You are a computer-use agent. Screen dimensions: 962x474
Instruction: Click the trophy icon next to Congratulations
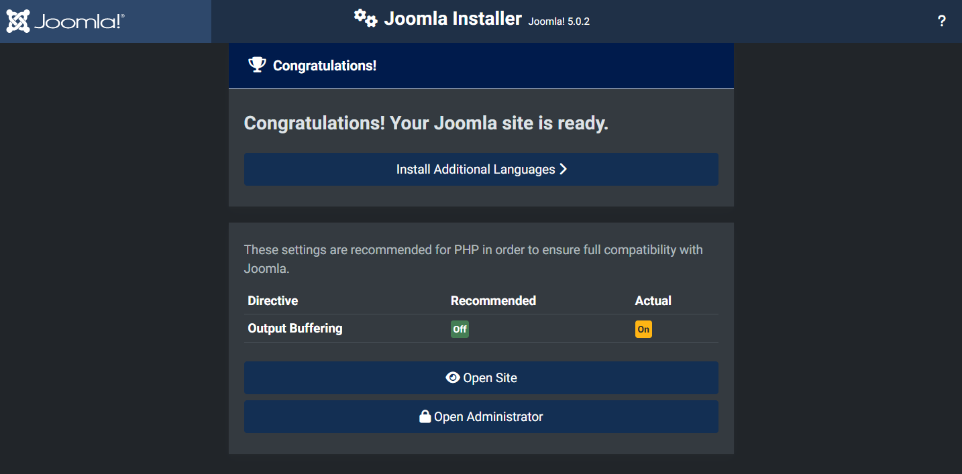pyautogui.click(x=257, y=65)
